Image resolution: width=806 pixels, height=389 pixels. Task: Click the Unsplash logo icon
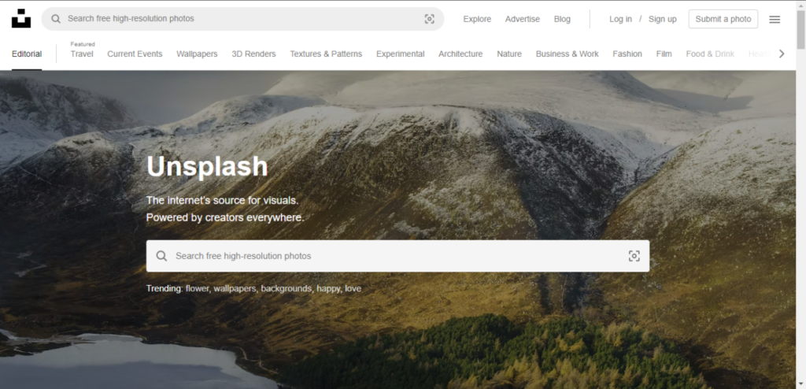(x=21, y=19)
